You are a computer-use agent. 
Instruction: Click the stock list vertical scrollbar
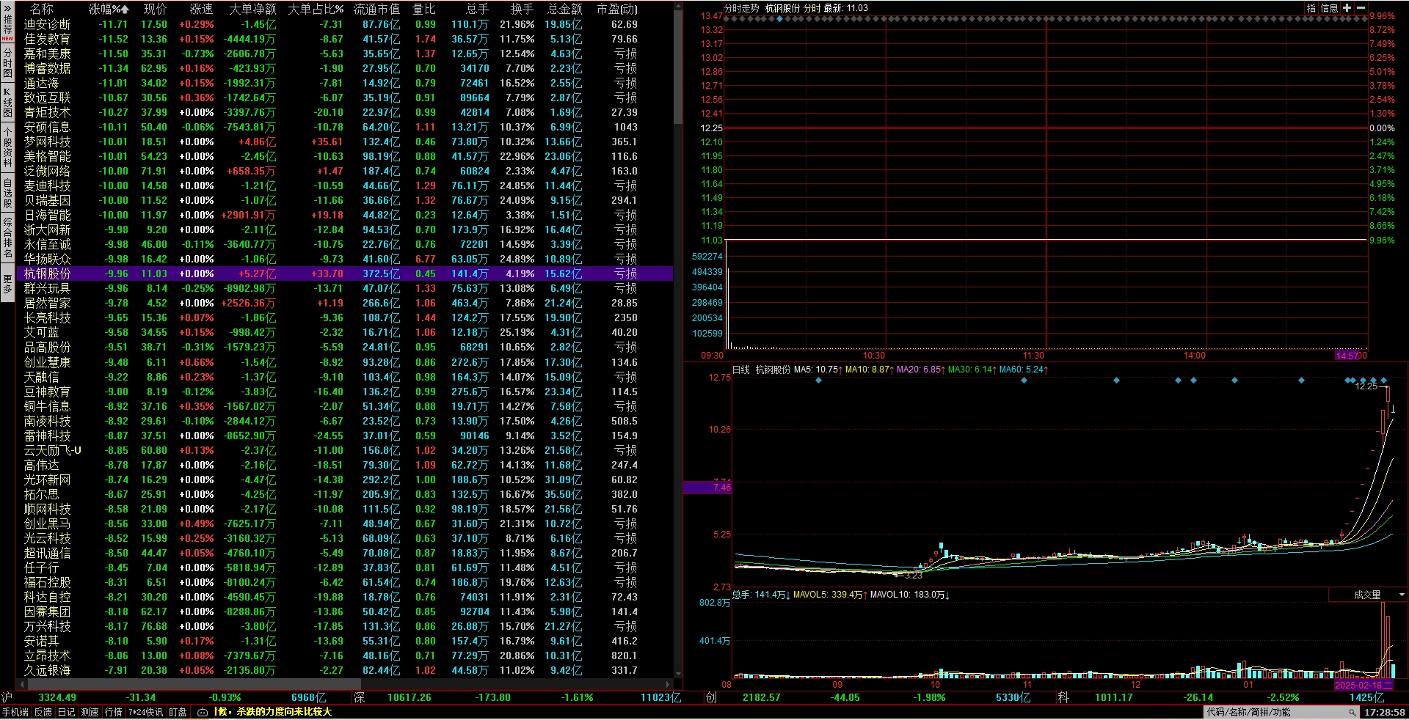678,66
